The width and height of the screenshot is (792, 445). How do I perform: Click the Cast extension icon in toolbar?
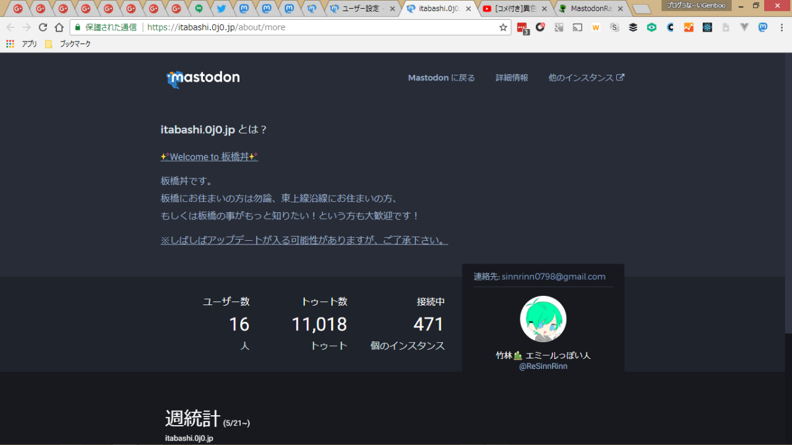pyautogui.click(x=577, y=27)
